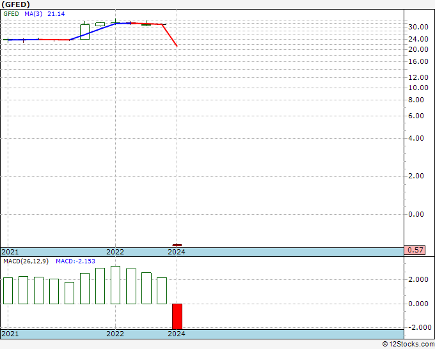
Task: Click the 2024 label on price timeline
Action: coord(177,252)
